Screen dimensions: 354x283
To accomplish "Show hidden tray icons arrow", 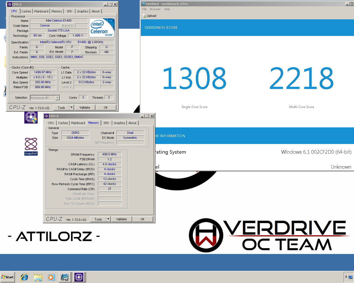I will (x=346, y=277).
